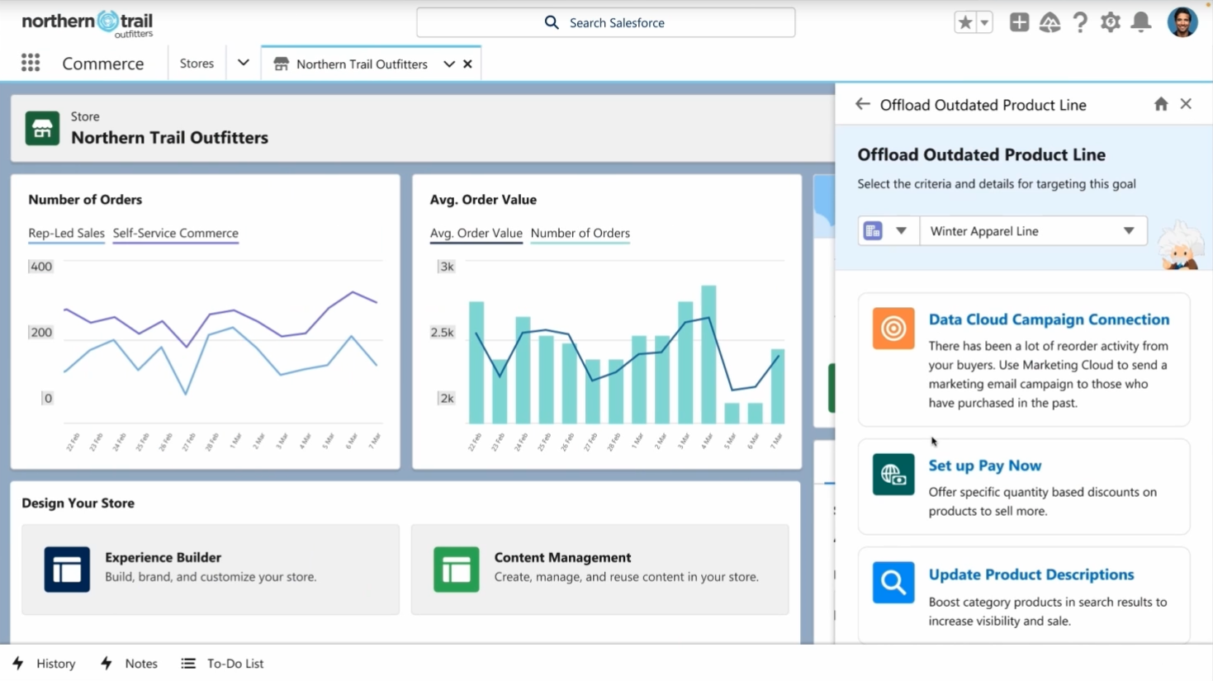This screenshot has width=1213, height=681.
Task: Click the orange Data Cloud target icon
Action: pyautogui.click(x=893, y=329)
